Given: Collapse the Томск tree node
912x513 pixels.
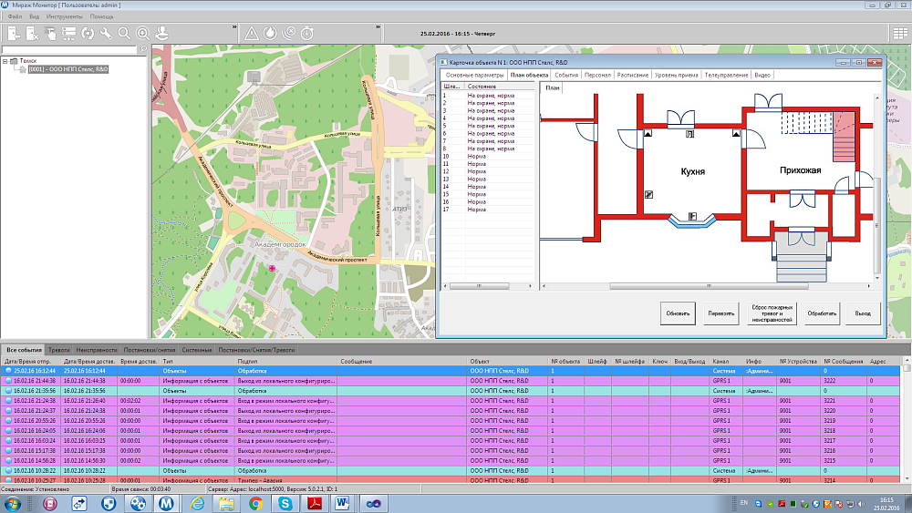Looking at the screenshot, I should [x=5, y=61].
